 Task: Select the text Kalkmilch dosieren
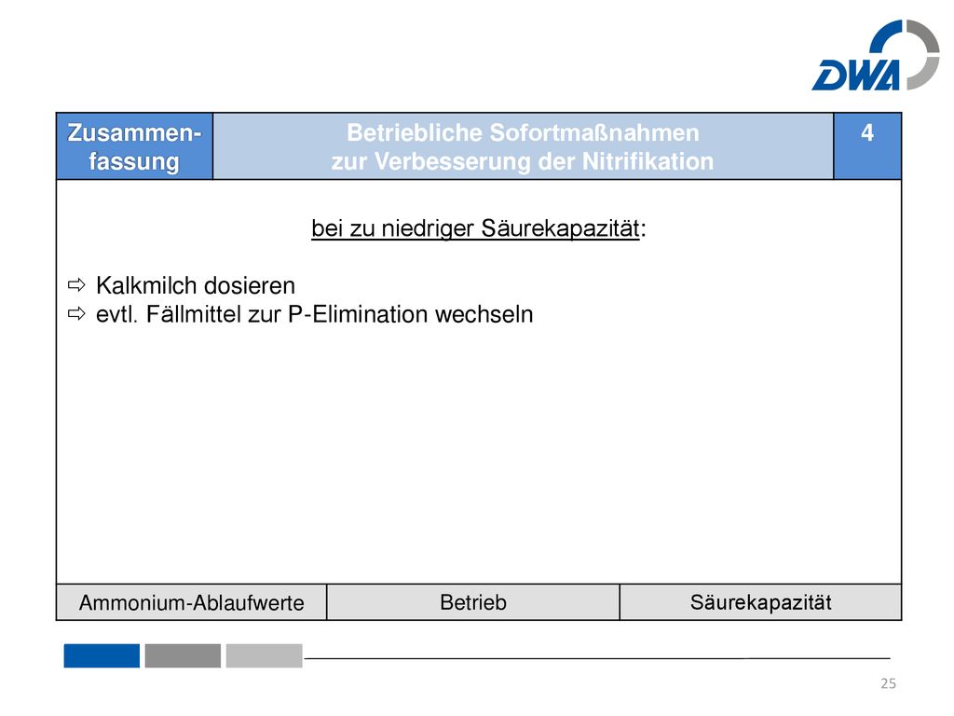point(196,285)
